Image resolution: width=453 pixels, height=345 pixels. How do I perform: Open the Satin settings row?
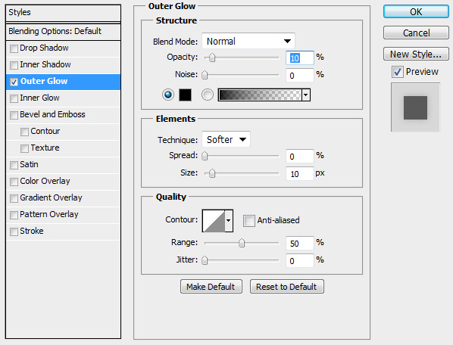(x=63, y=165)
